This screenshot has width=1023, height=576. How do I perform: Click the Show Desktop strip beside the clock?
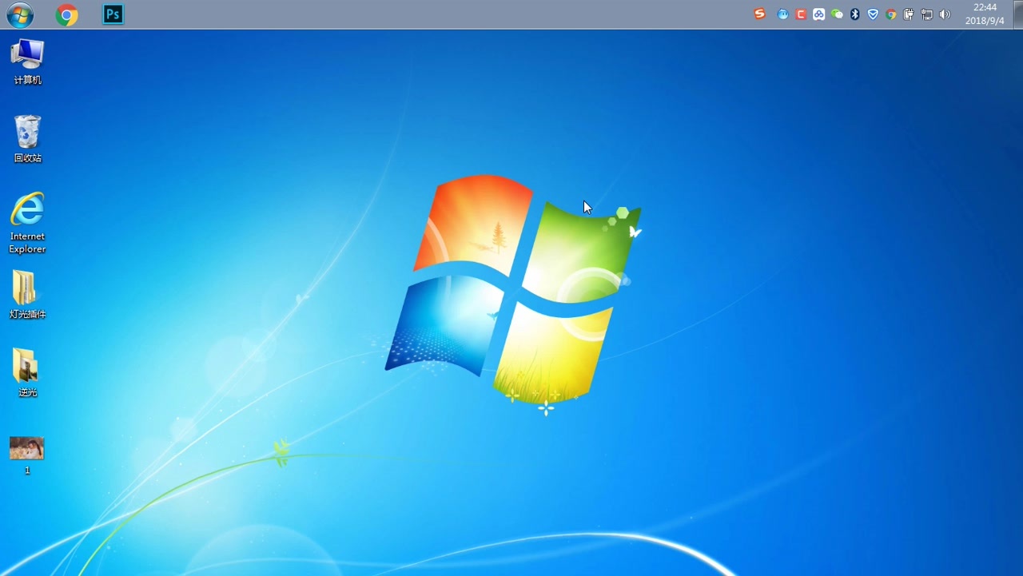coord(1017,14)
